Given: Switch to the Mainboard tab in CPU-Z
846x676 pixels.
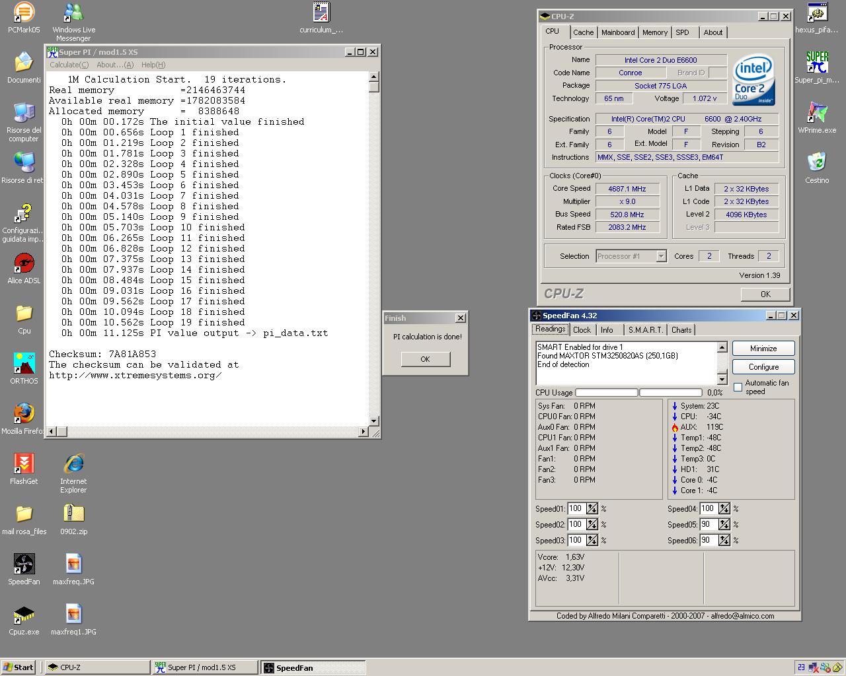Looking at the screenshot, I should [618, 32].
